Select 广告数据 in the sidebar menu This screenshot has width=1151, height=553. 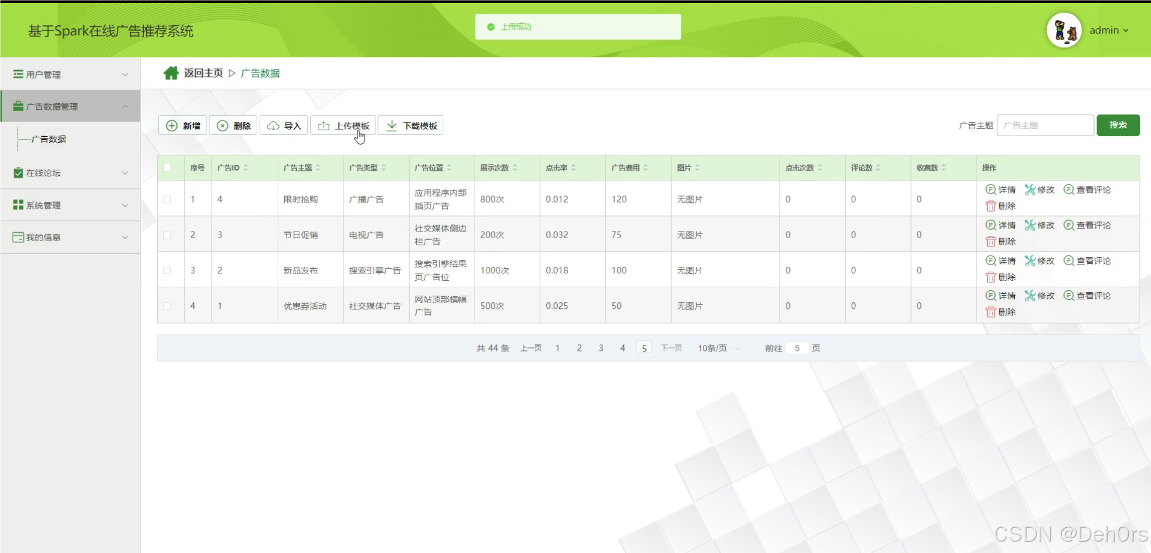[49, 139]
